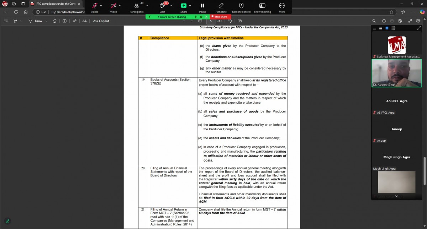Click the green Share screen icon
This screenshot has width=427, height=229.
coord(184,6)
